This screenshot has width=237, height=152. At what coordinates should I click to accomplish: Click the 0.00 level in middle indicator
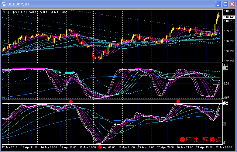tap(226, 84)
